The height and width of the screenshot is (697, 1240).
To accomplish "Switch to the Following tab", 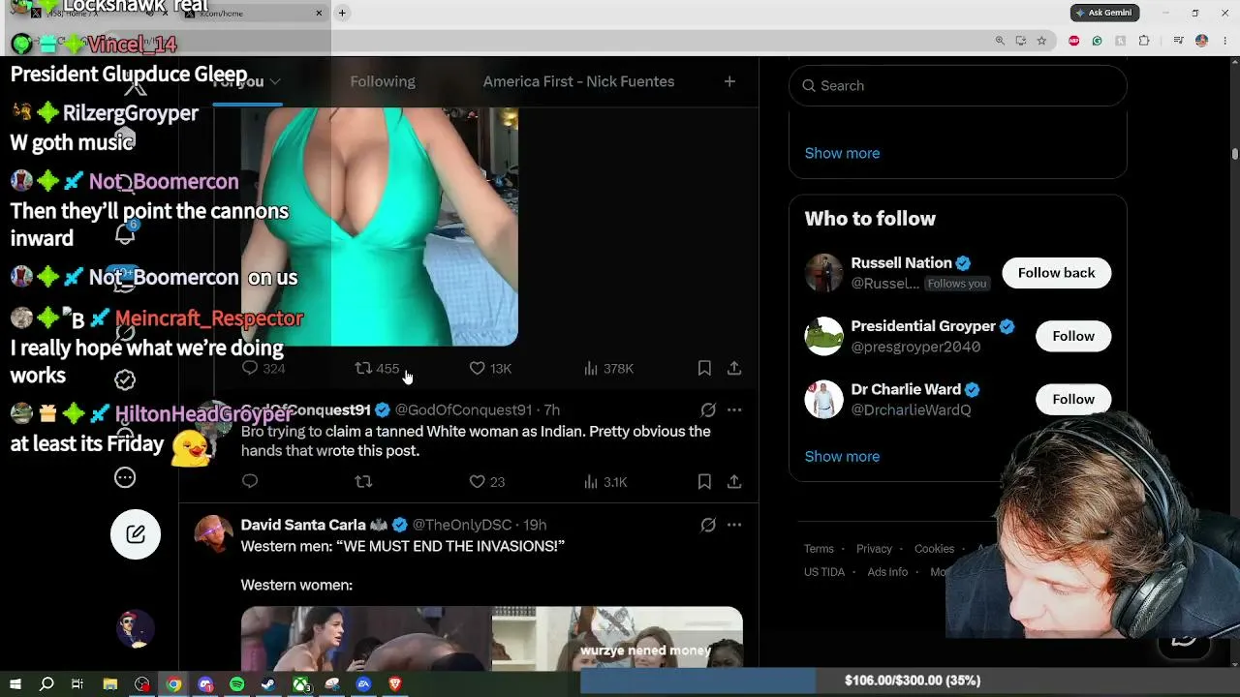I will coord(383,81).
